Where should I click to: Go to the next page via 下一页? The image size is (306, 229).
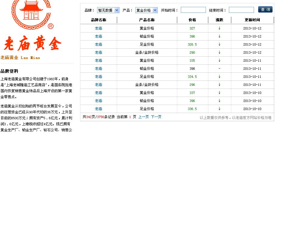(x=156, y=117)
